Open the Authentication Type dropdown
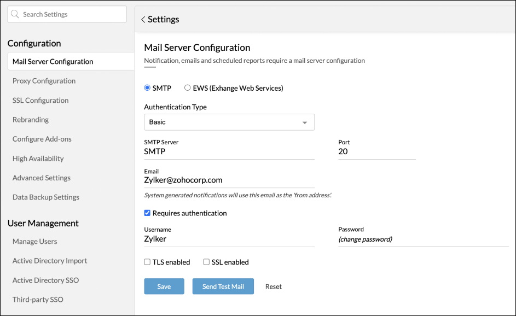Viewport: 516px width, 316px height. click(x=229, y=122)
